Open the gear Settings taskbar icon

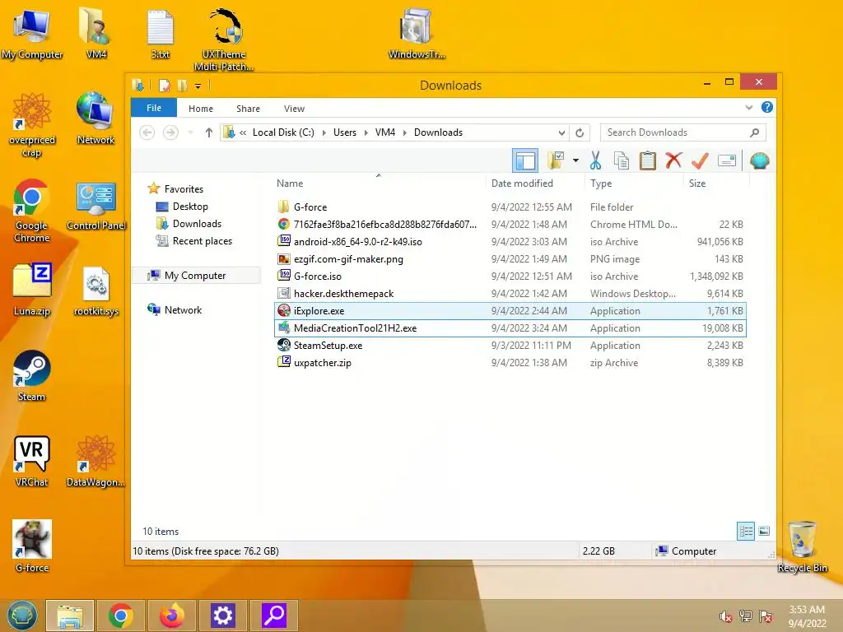pyautogui.click(x=222, y=616)
